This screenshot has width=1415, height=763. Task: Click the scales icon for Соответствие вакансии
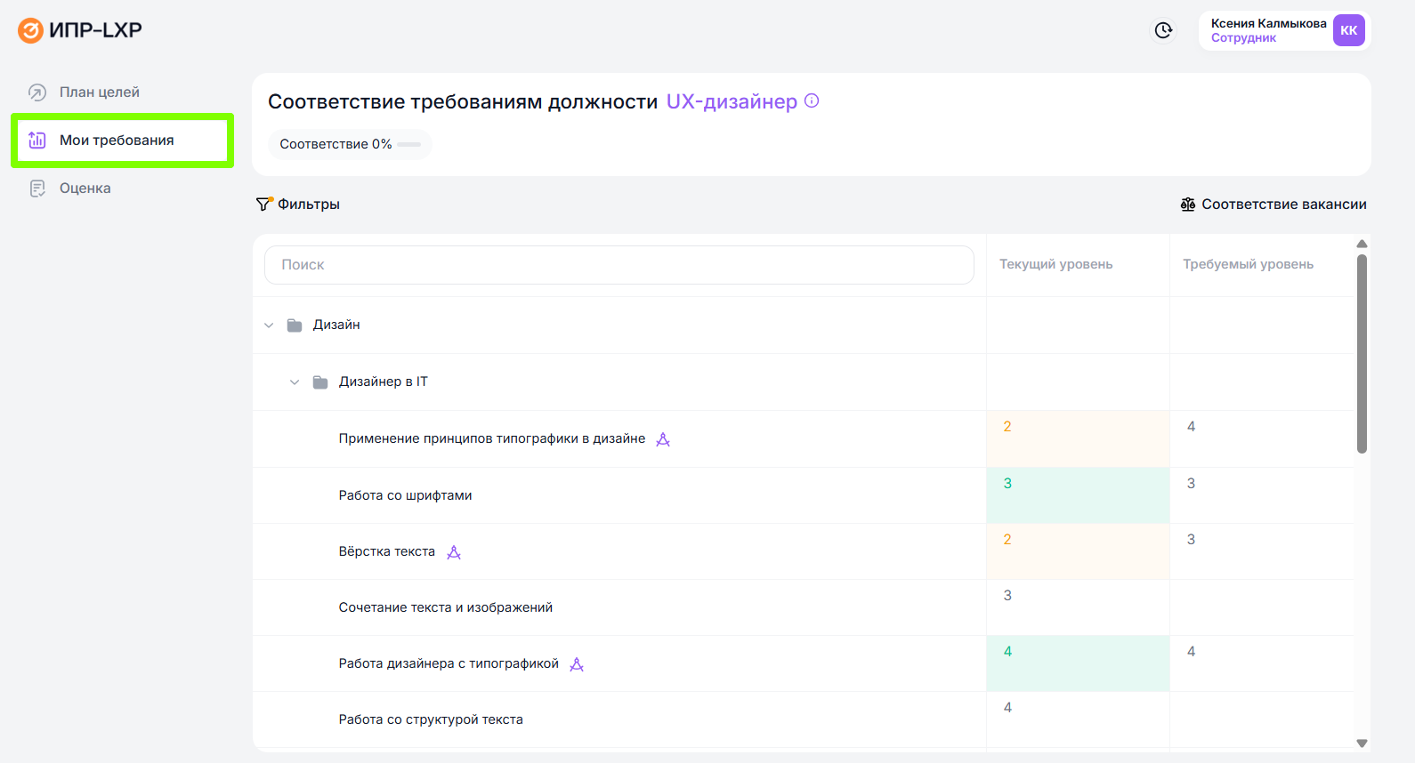[x=1188, y=205]
